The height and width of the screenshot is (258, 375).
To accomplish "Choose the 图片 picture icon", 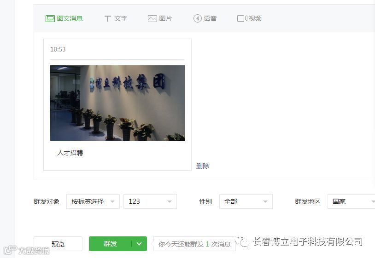I will (152, 18).
